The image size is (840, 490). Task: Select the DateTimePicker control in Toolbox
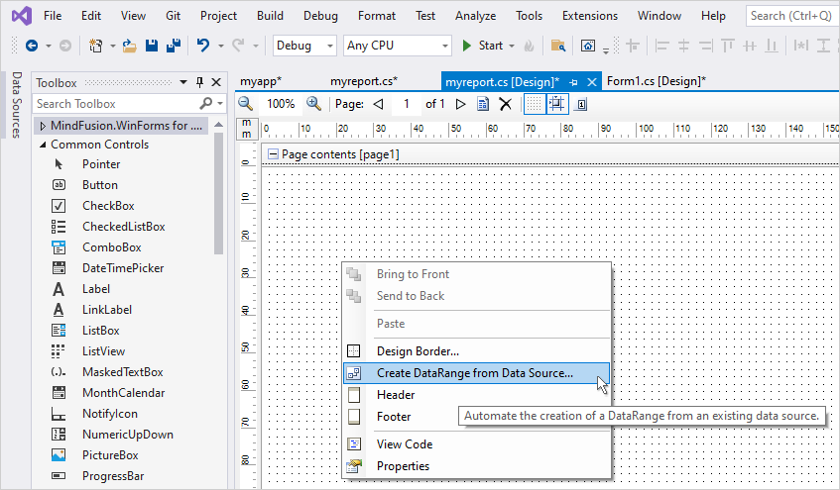pyautogui.click(x=123, y=268)
